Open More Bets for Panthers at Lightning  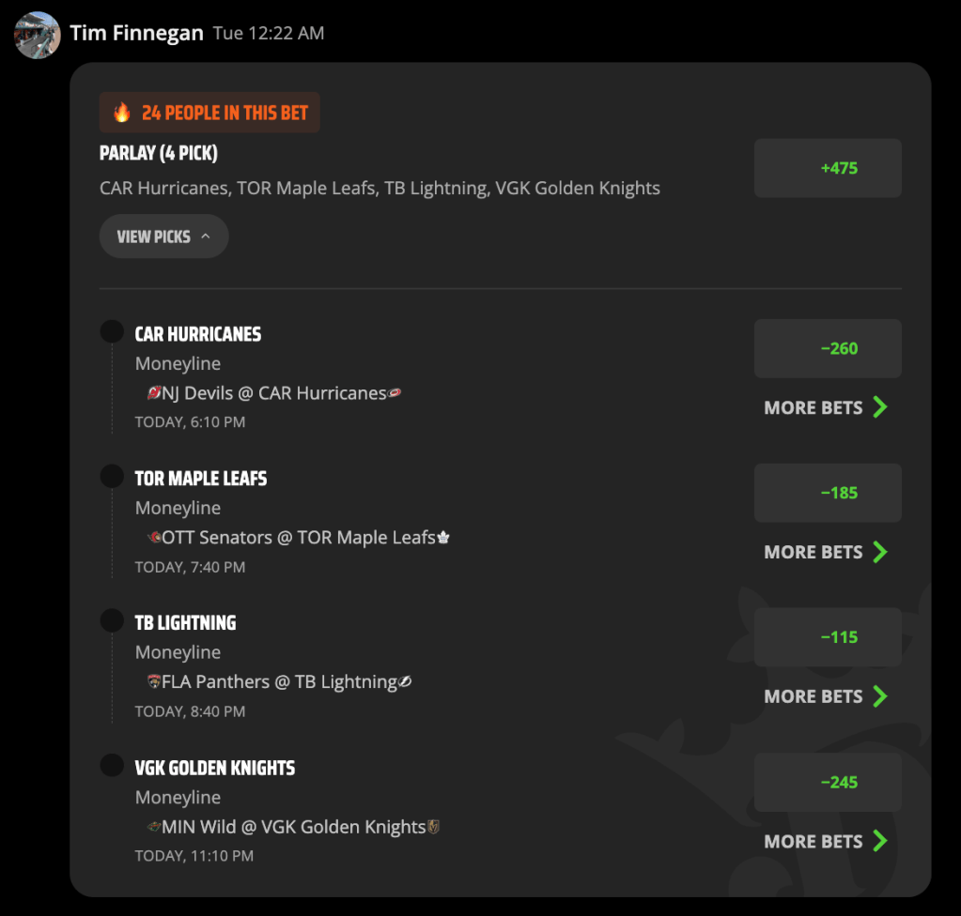[826, 696]
